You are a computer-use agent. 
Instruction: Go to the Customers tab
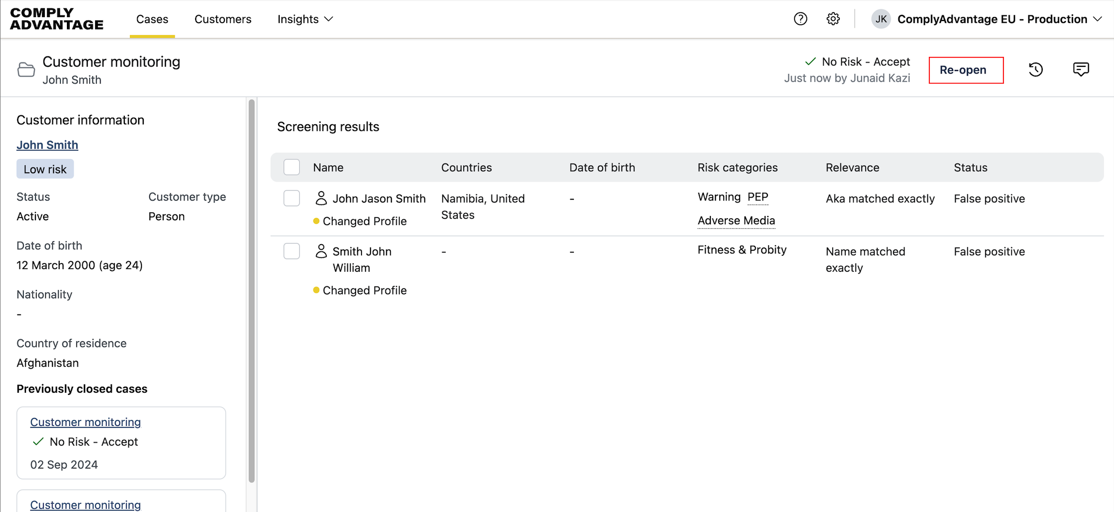click(x=223, y=19)
